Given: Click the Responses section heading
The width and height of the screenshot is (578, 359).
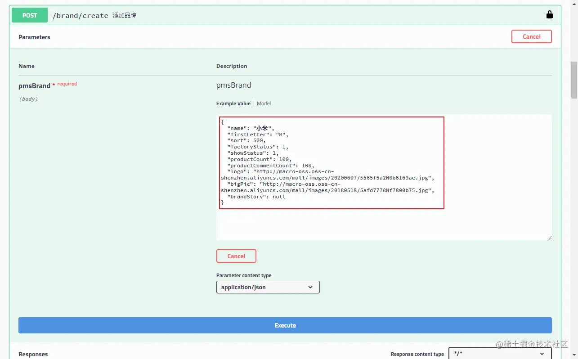Looking at the screenshot, I should pyautogui.click(x=33, y=354).
